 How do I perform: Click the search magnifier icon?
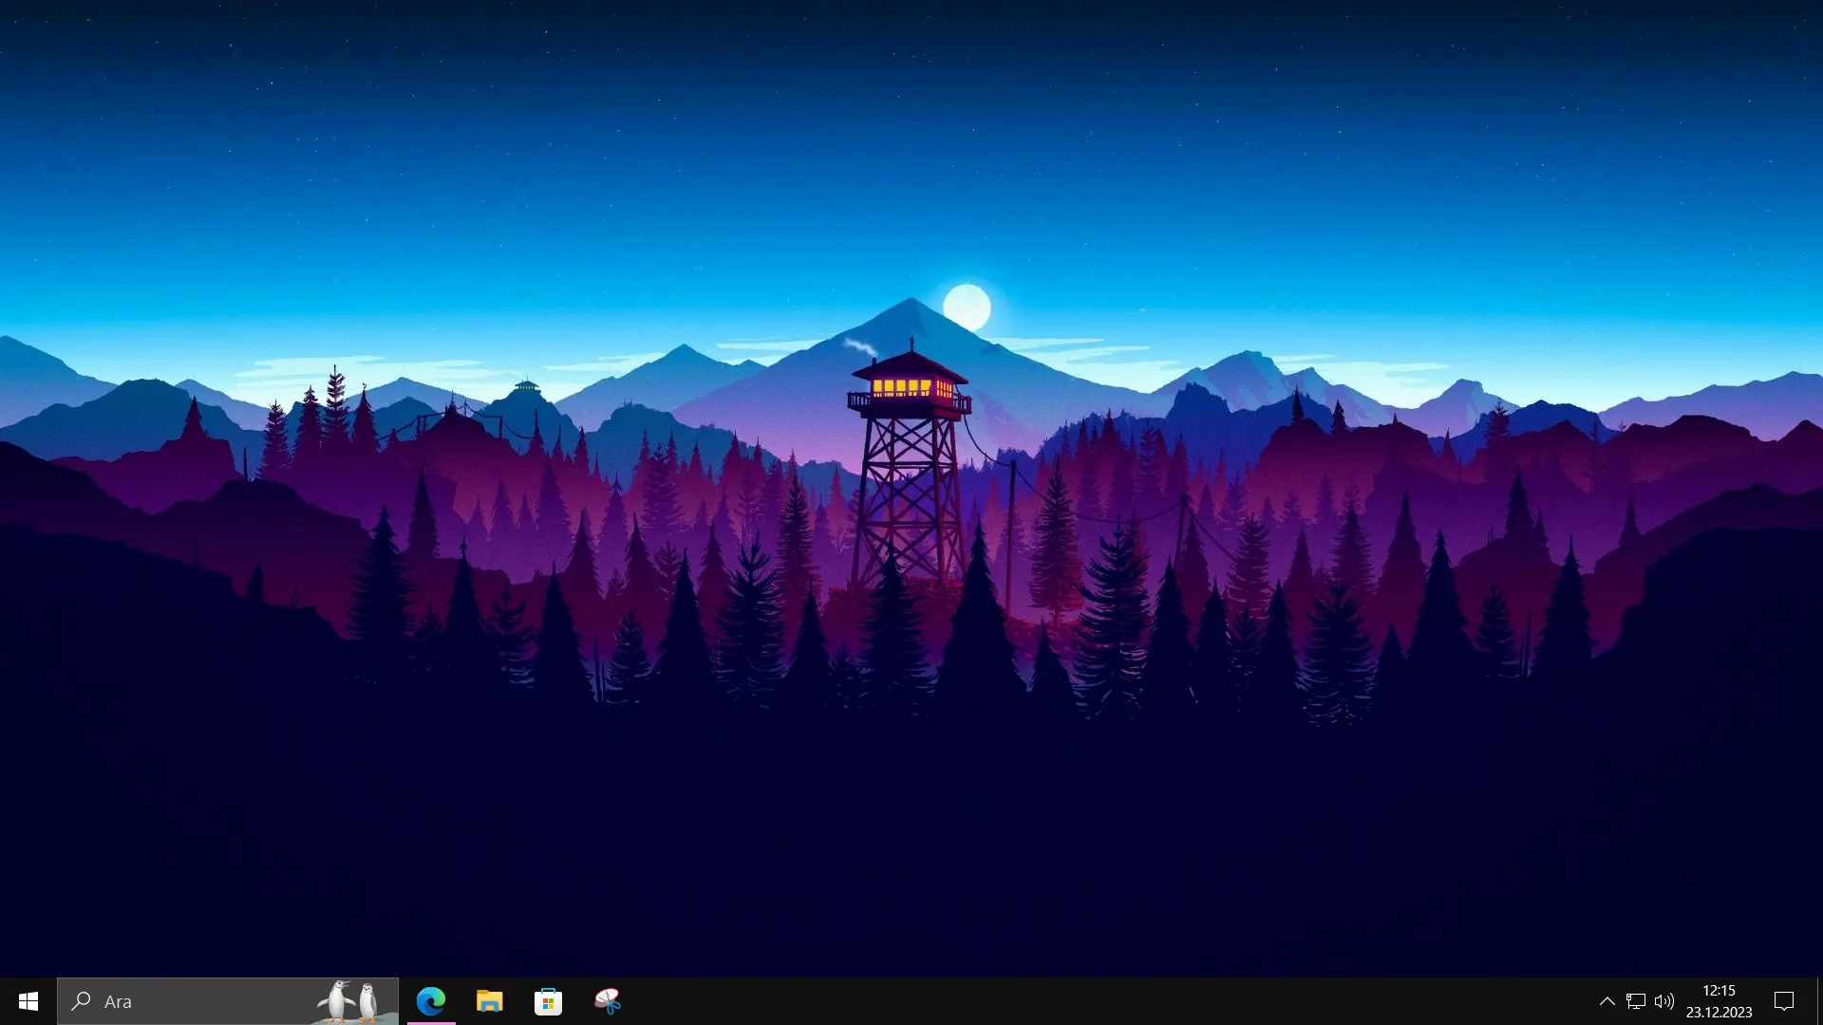82,1001
